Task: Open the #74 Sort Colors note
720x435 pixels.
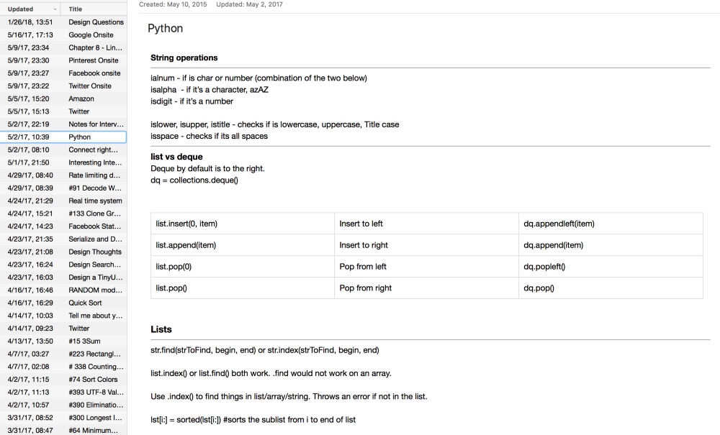Action: [93, 379]
